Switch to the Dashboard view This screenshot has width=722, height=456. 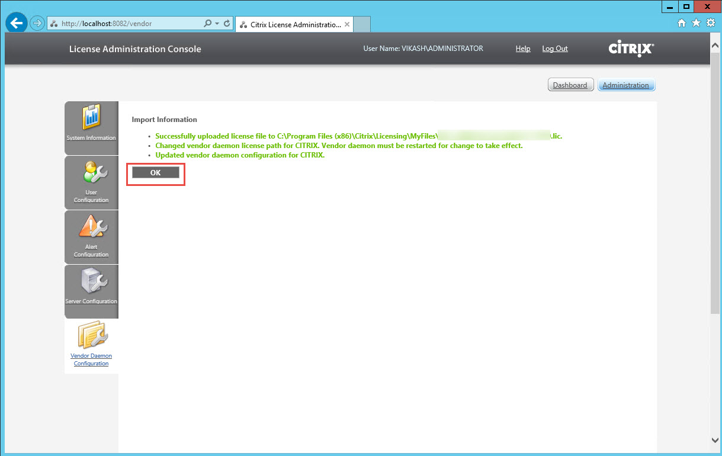pos(570,85)
